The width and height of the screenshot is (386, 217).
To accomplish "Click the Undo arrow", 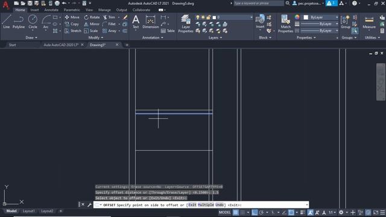I will click(x=64, y=3).
